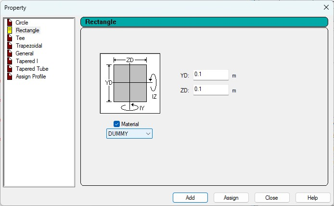This screenshot has height=206, width=334.
Task: Open Help for the property dialog
Action: coord(313,198)
